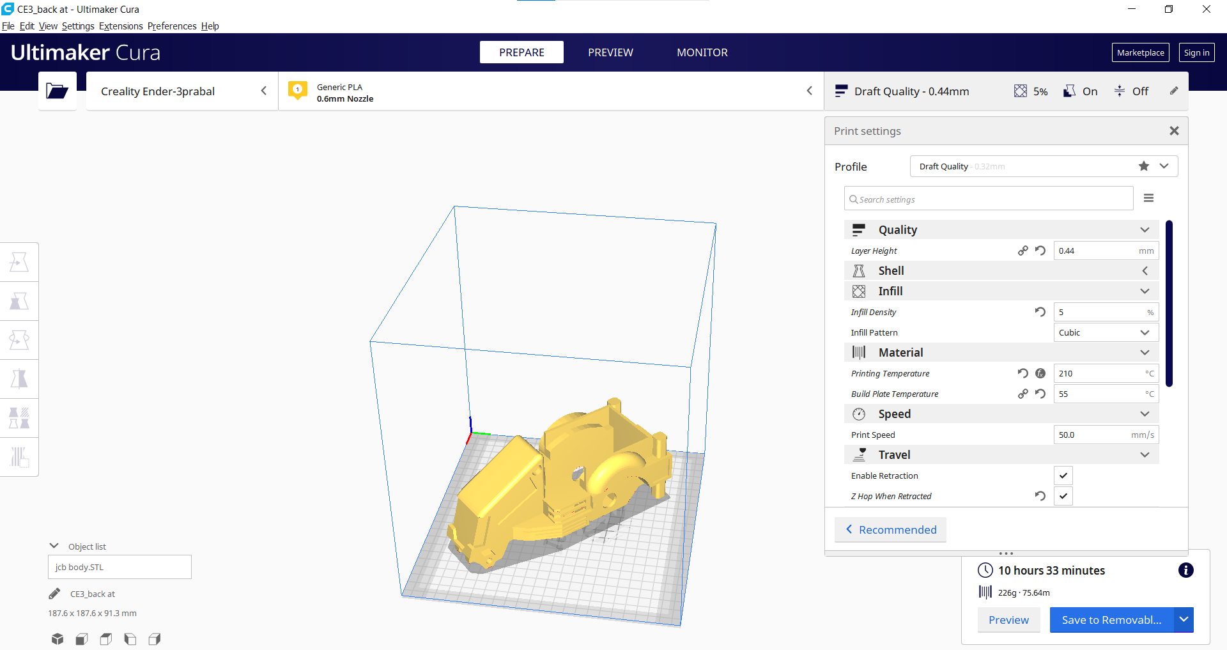The width and height of the screenshot is (1227, 650).
Task: Reset Build Plate Temperature with revert arrow
Action: pyautogui.click(x=1040, y=394)
